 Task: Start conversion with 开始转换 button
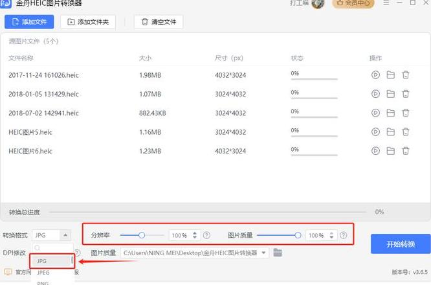click(401, 244)
